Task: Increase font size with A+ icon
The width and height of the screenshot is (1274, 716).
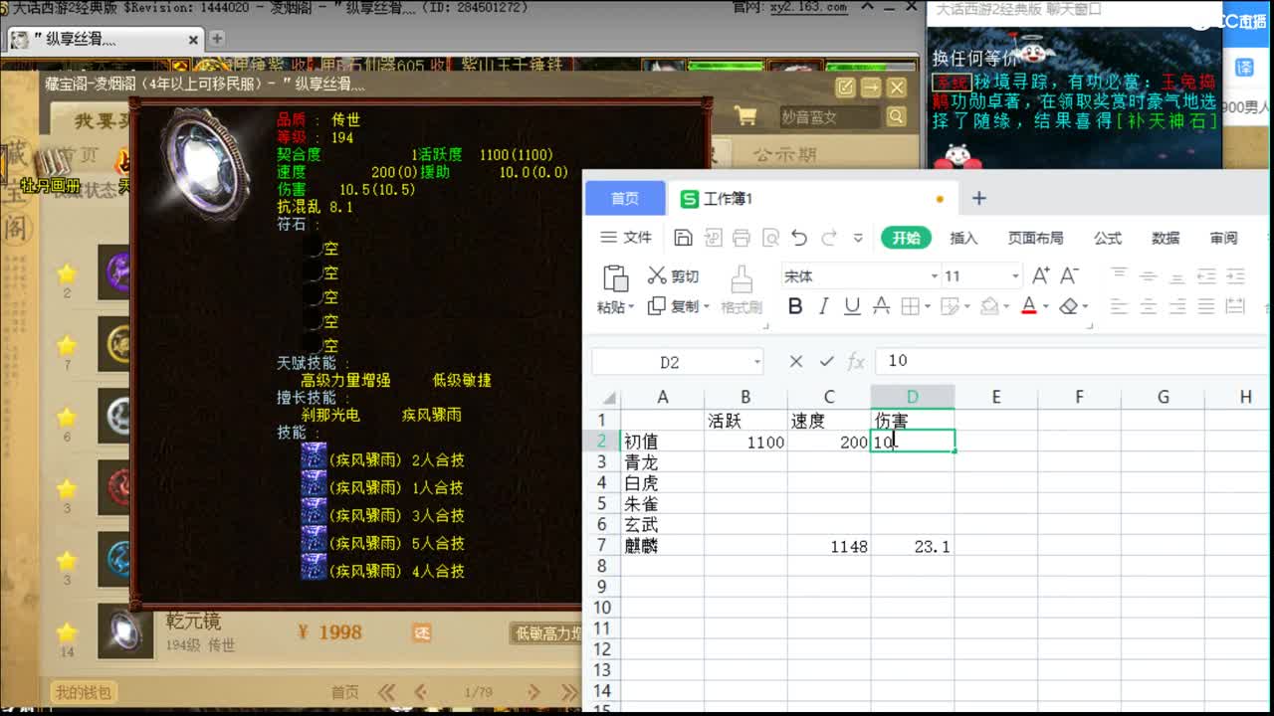Action: [1041, 275]
